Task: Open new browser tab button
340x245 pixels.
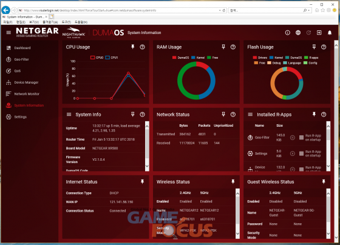Action: (x=52, y=17)
